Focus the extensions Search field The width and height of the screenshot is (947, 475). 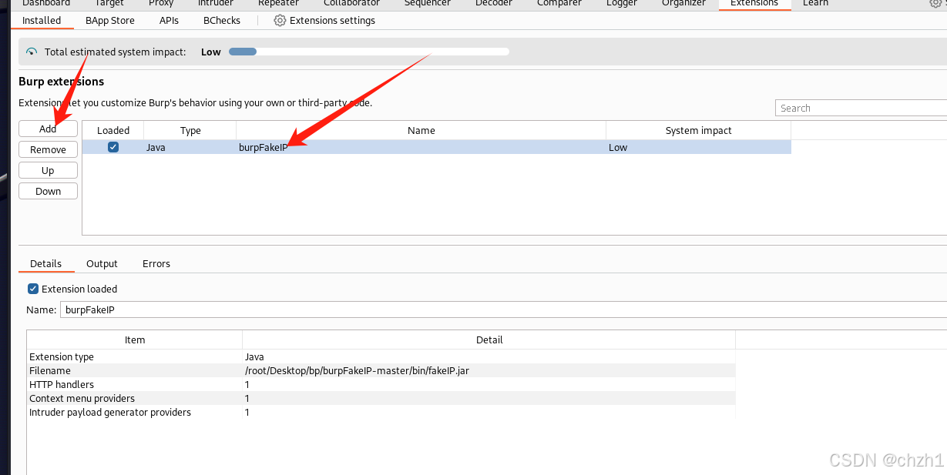click(x=861, y=108)
